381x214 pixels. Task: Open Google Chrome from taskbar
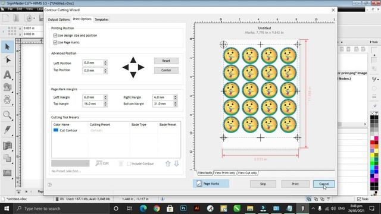(x=157, y=209)
